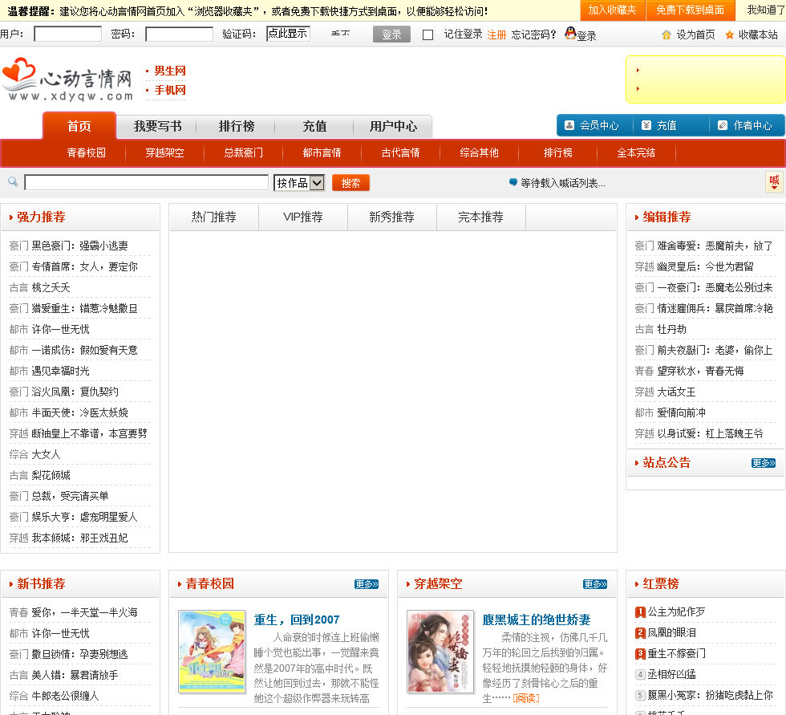
Task: Click the rank 3 badge for 重生不嫁豪门
Action: coord(640,654)
